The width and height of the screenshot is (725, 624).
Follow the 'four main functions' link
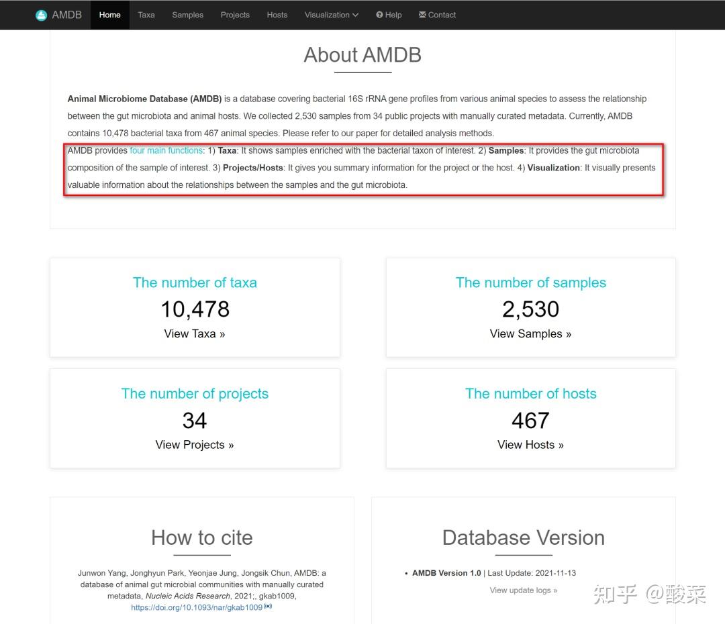(x=166, y=151)
